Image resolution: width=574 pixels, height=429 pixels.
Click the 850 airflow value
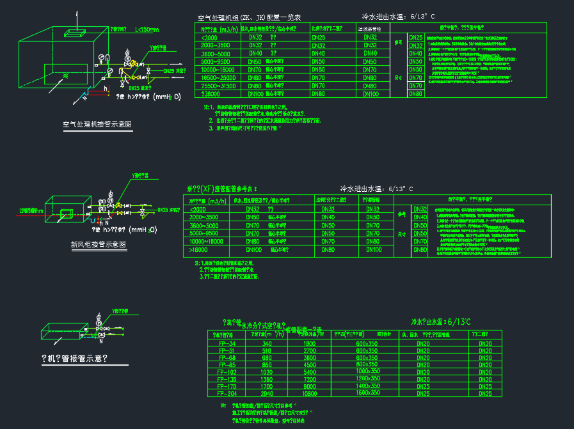(x=267, y=364)
